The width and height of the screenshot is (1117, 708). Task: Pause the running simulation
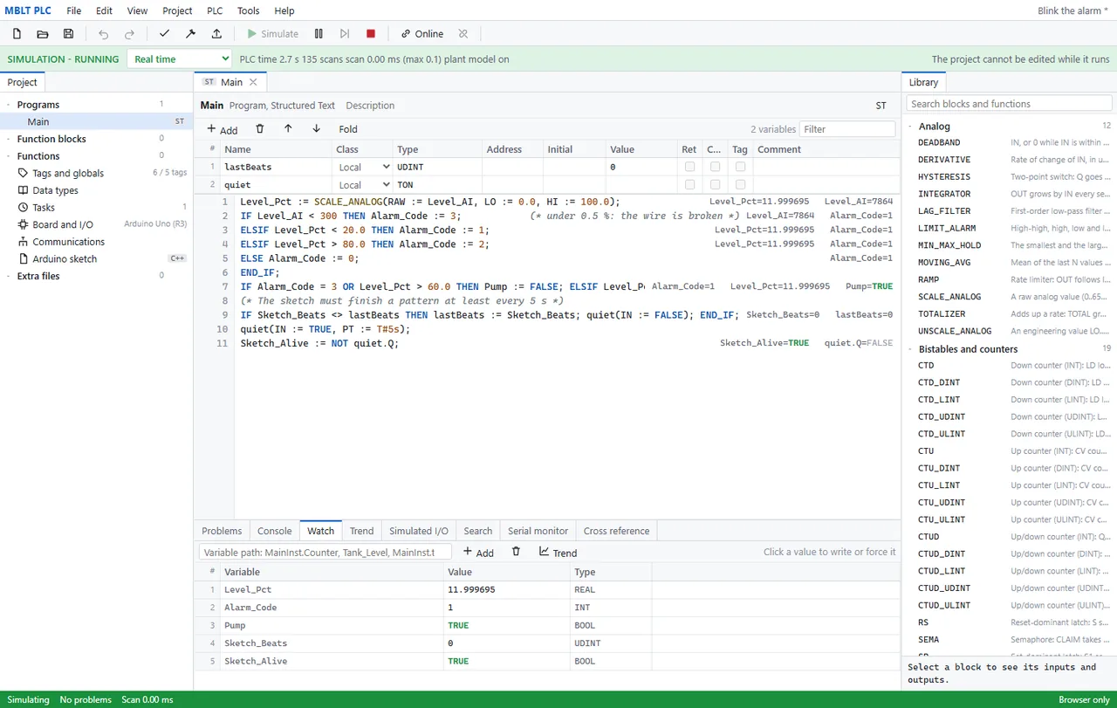pos(319,34)
